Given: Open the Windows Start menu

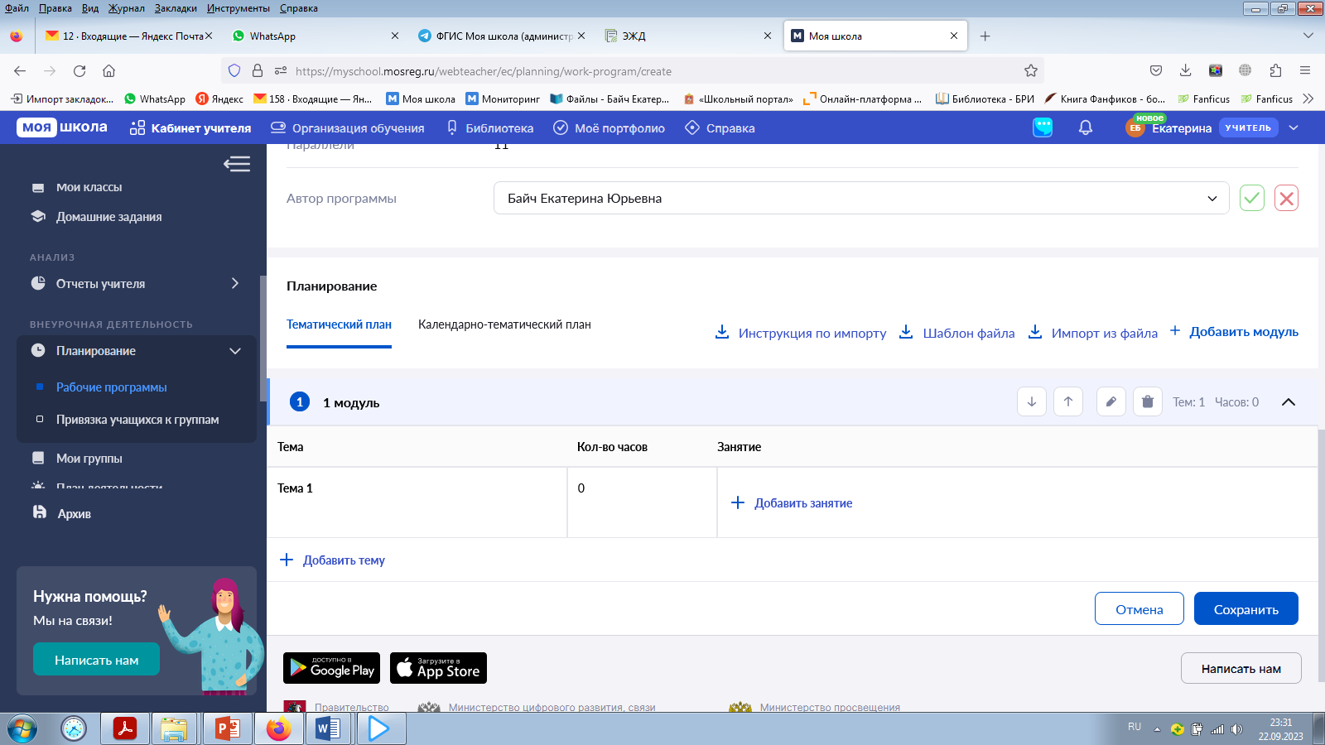Looking at the screenshot, I should pos(22,729).
